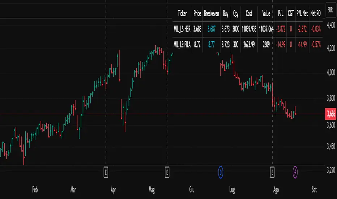Viewport: 337px width, 199px height.
Task: Click the Buy column header
Action: click(x=226, y=14)
